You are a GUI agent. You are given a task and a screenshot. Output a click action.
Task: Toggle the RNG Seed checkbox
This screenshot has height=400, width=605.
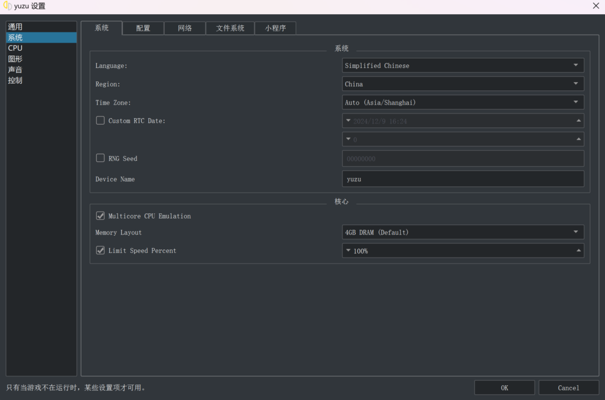point(100,158)
